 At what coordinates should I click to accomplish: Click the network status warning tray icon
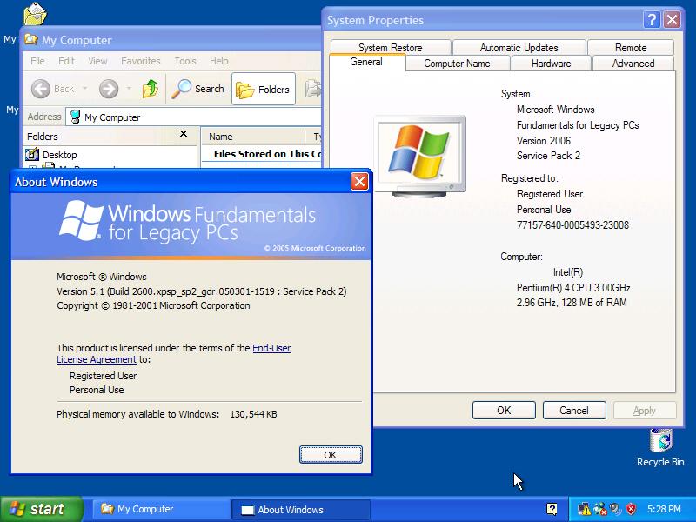(x=585, y=509)
